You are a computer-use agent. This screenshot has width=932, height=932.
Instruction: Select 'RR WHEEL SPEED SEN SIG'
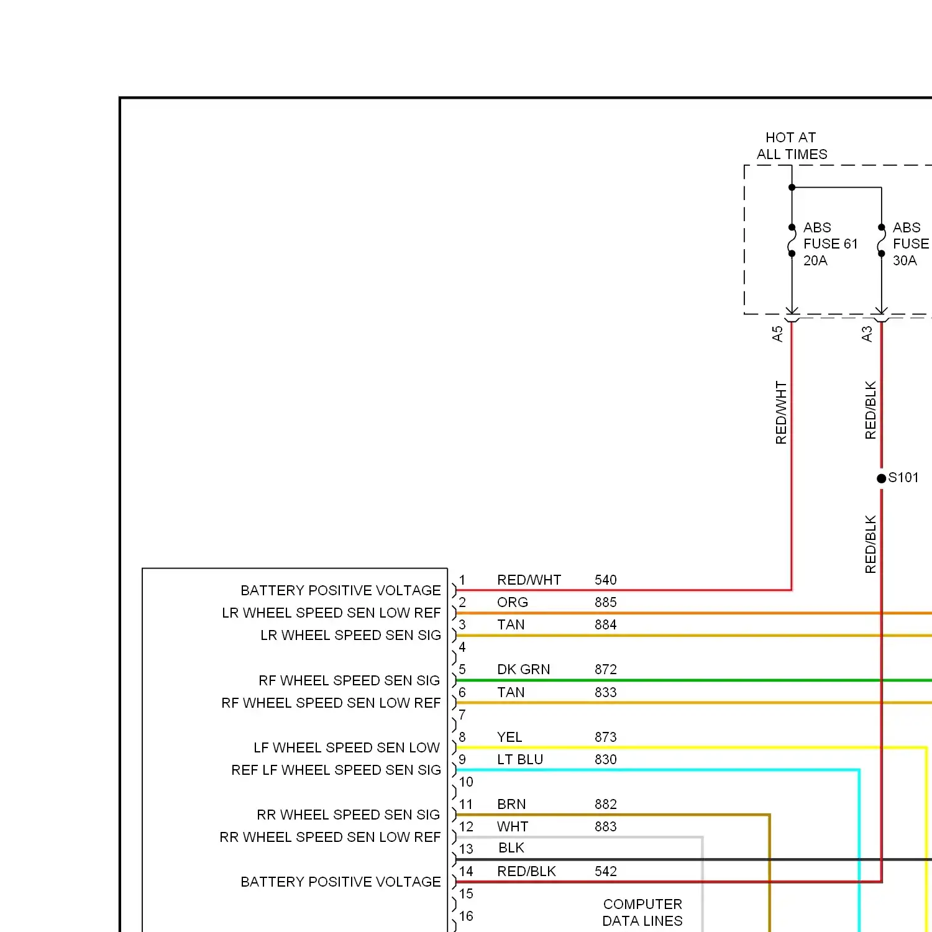click(x=348, y=815)
